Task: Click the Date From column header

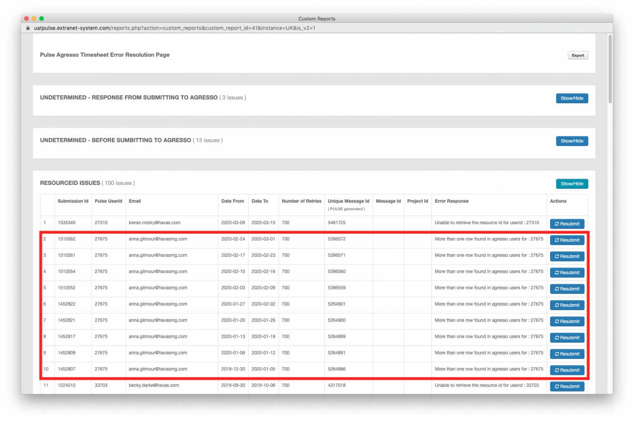Action: pos(233,201)
